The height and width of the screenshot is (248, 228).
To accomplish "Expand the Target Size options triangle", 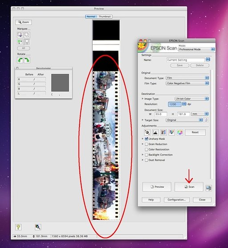I will (142, 120).
